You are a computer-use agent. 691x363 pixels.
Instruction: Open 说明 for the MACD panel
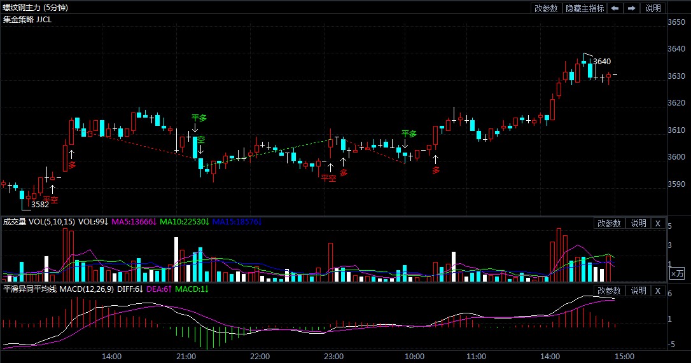(638, 291)
